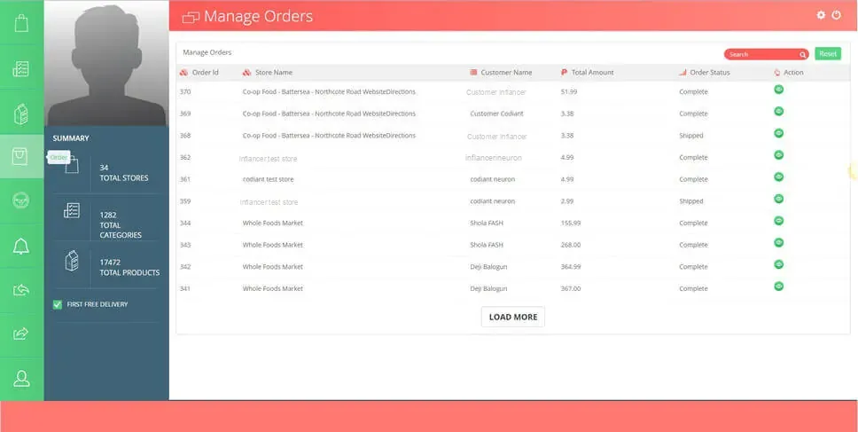The width and height of the screenshot is (858, 432).
Task: Click amount 51.99 in order 370 row
Action: (569, 92)
